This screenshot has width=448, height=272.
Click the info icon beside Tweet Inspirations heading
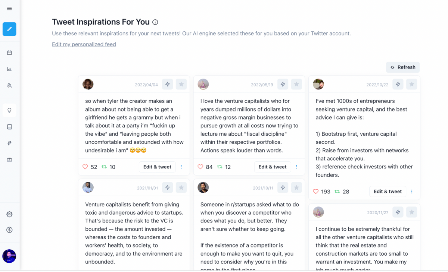(x=155, y=22)
